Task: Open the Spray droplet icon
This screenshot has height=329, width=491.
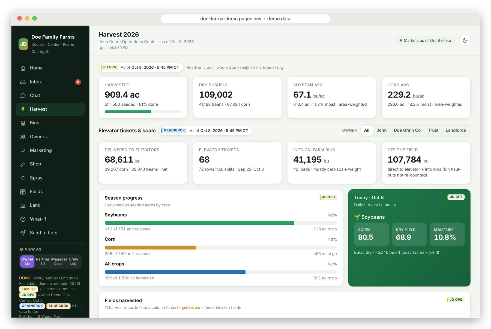Action: click(23, 178)
